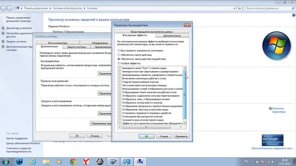Select 'Восстановить значения по умолчанию' radio option

point(119,51)
